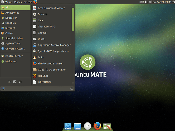
Task: Click the anchor icon in the dock
Action: (68, 126)
